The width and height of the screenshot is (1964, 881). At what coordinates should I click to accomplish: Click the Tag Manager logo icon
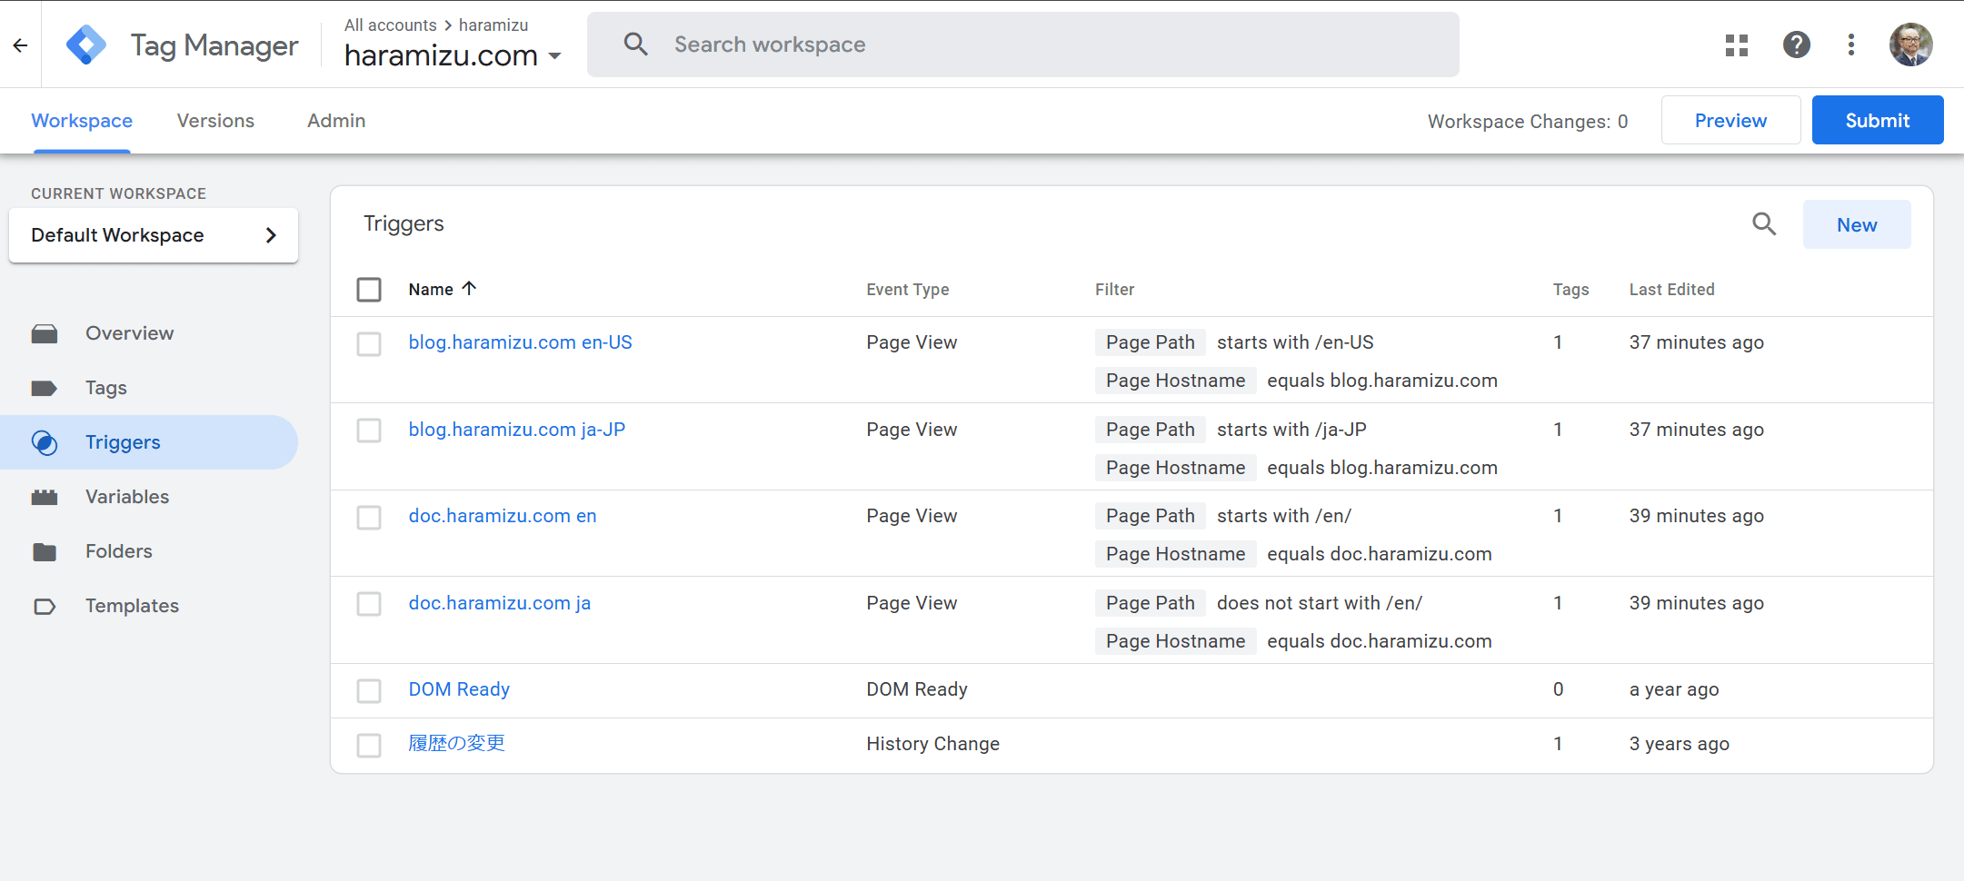(x=86, y=45)
